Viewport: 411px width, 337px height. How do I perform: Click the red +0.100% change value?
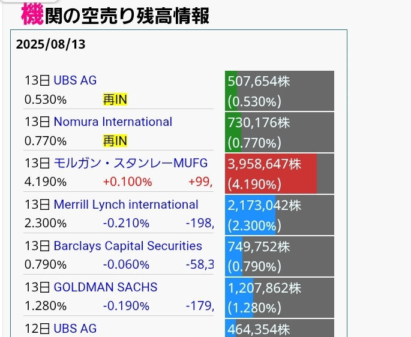pyautogui.click(x=127, y=182)
